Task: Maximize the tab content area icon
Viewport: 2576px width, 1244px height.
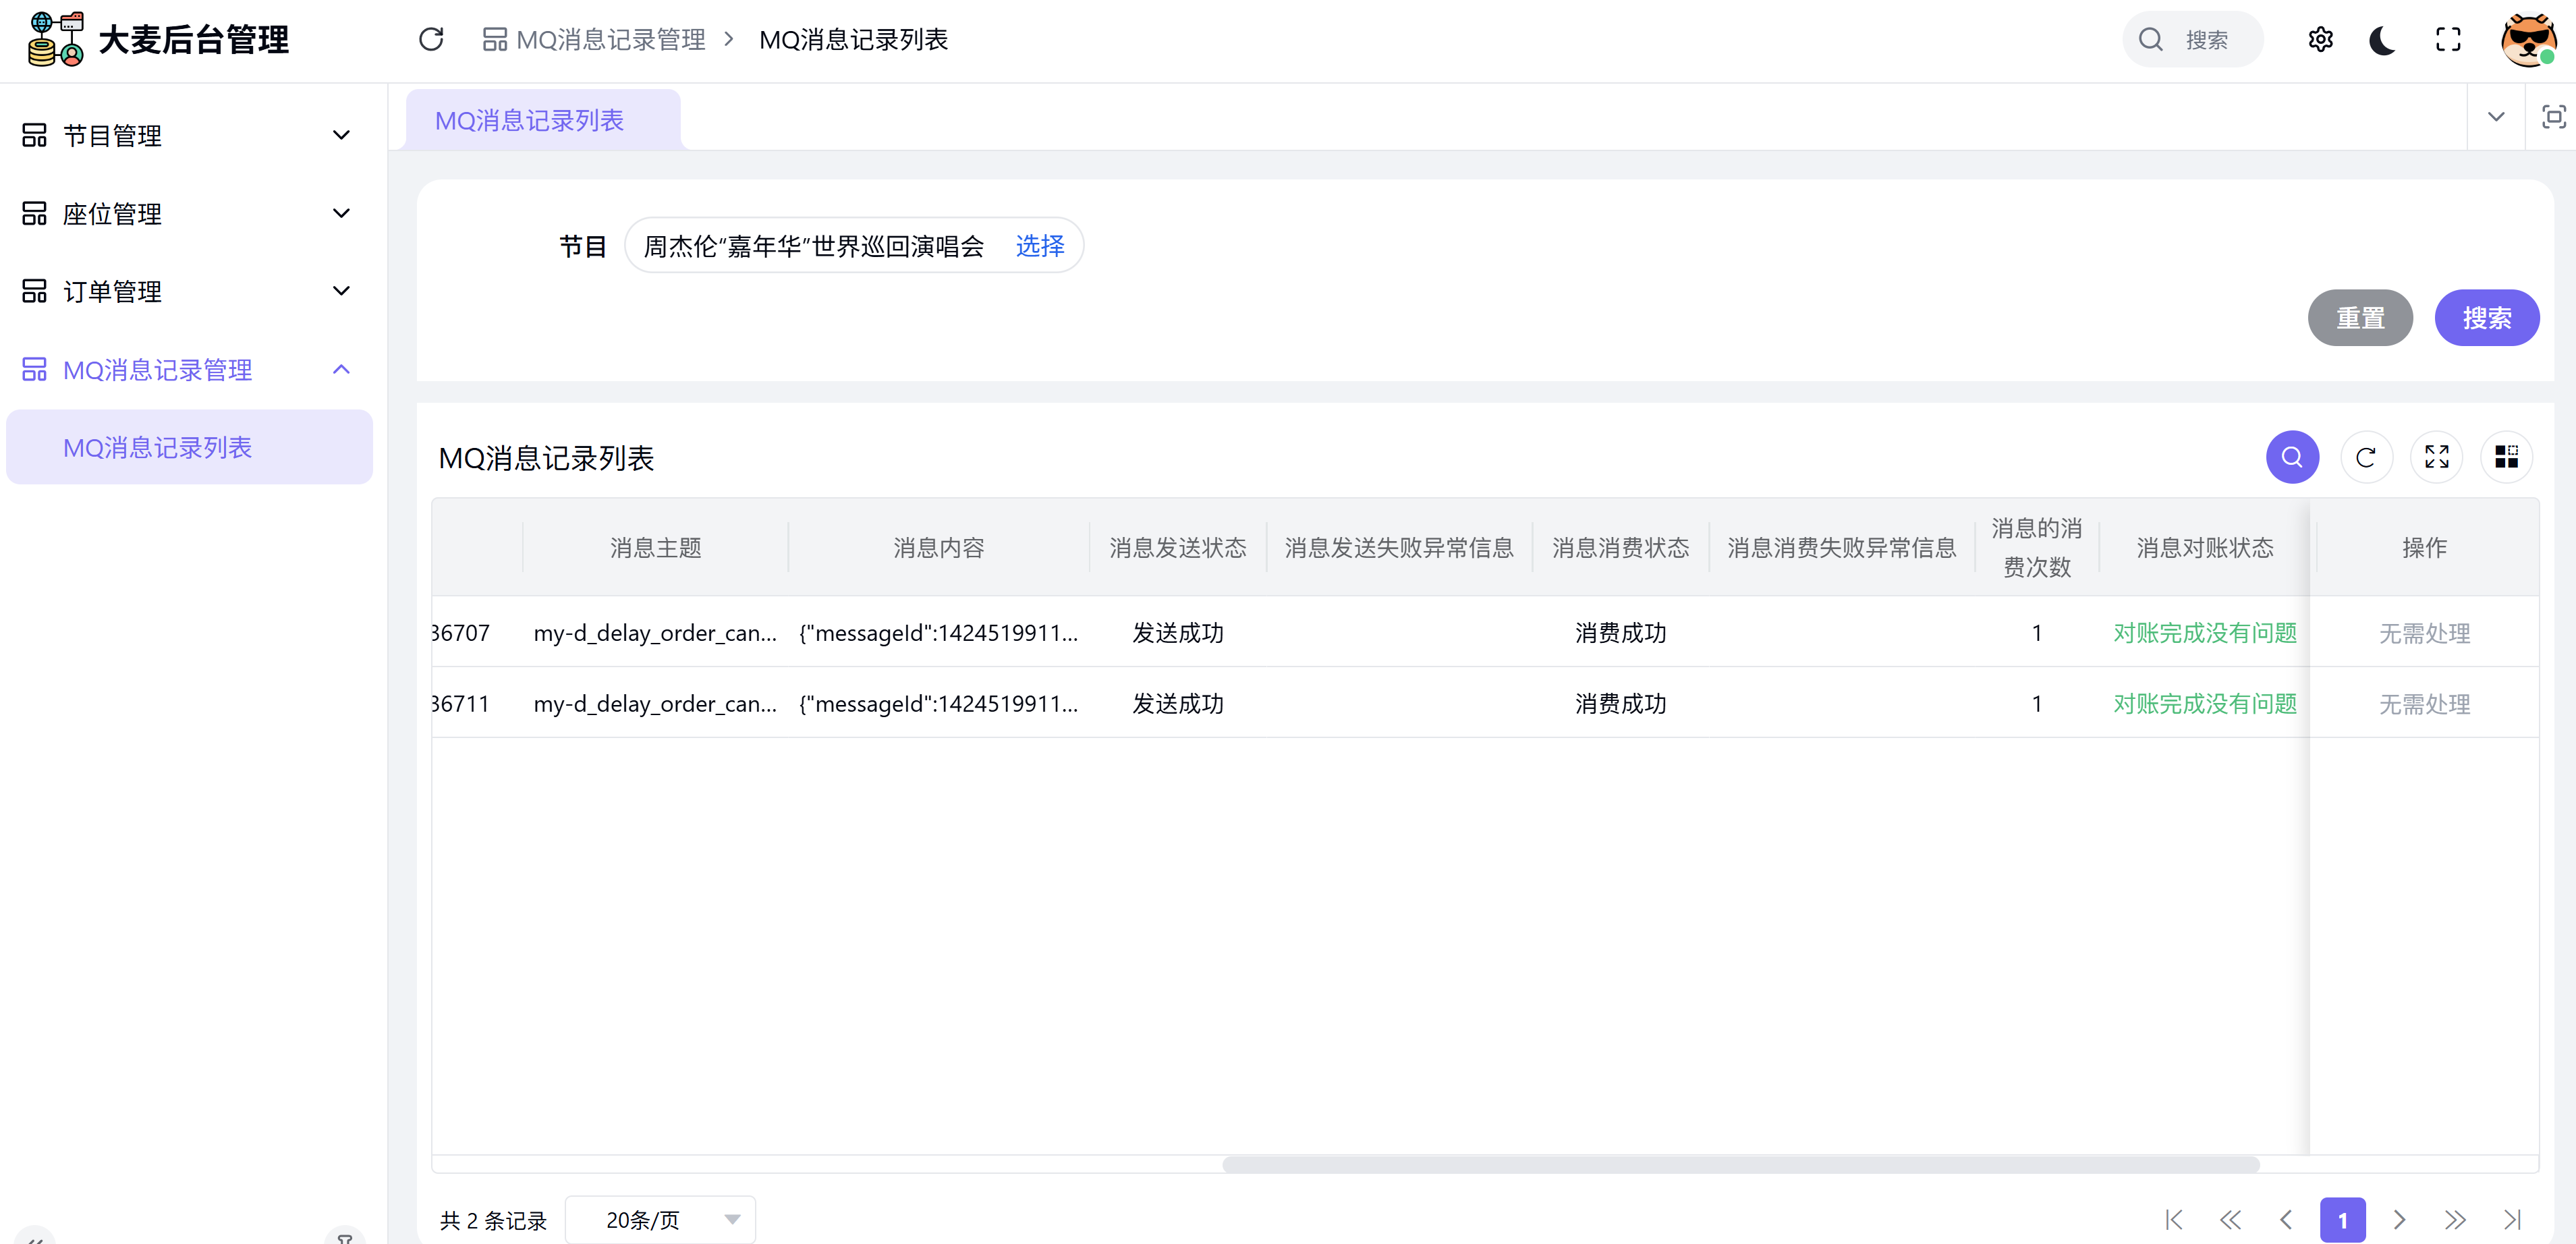Action: 2553,117
